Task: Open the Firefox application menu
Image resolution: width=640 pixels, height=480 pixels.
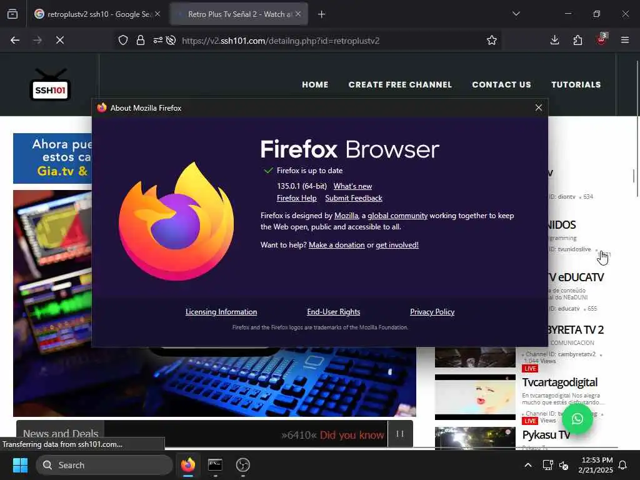Action: tap(624, 40)
